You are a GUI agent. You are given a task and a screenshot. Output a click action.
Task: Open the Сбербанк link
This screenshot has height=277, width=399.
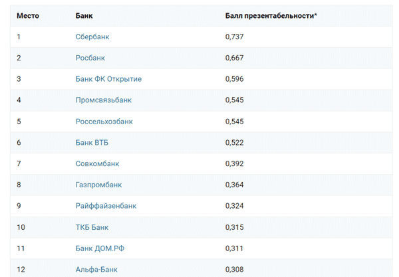(92, 37)
